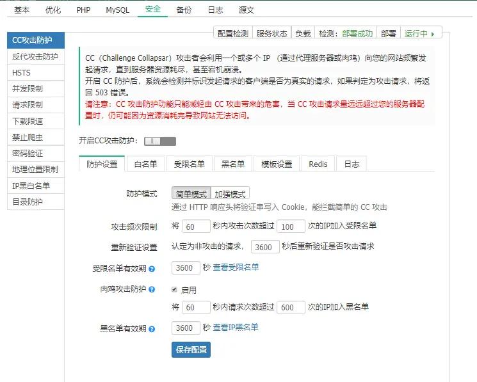This screenshot has width=477, height=382.
Task: Click the 服务状态 button
Action: point(271,33)
